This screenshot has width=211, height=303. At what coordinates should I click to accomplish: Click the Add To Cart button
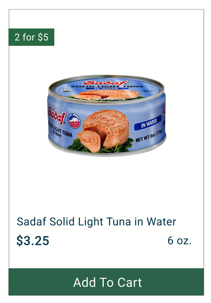coord(106,282)
